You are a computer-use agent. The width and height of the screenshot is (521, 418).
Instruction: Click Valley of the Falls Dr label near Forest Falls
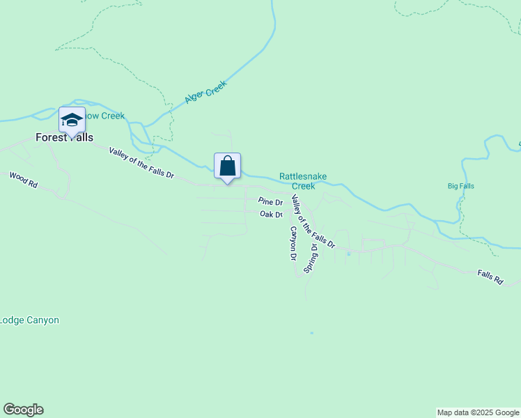click(141, 163)
